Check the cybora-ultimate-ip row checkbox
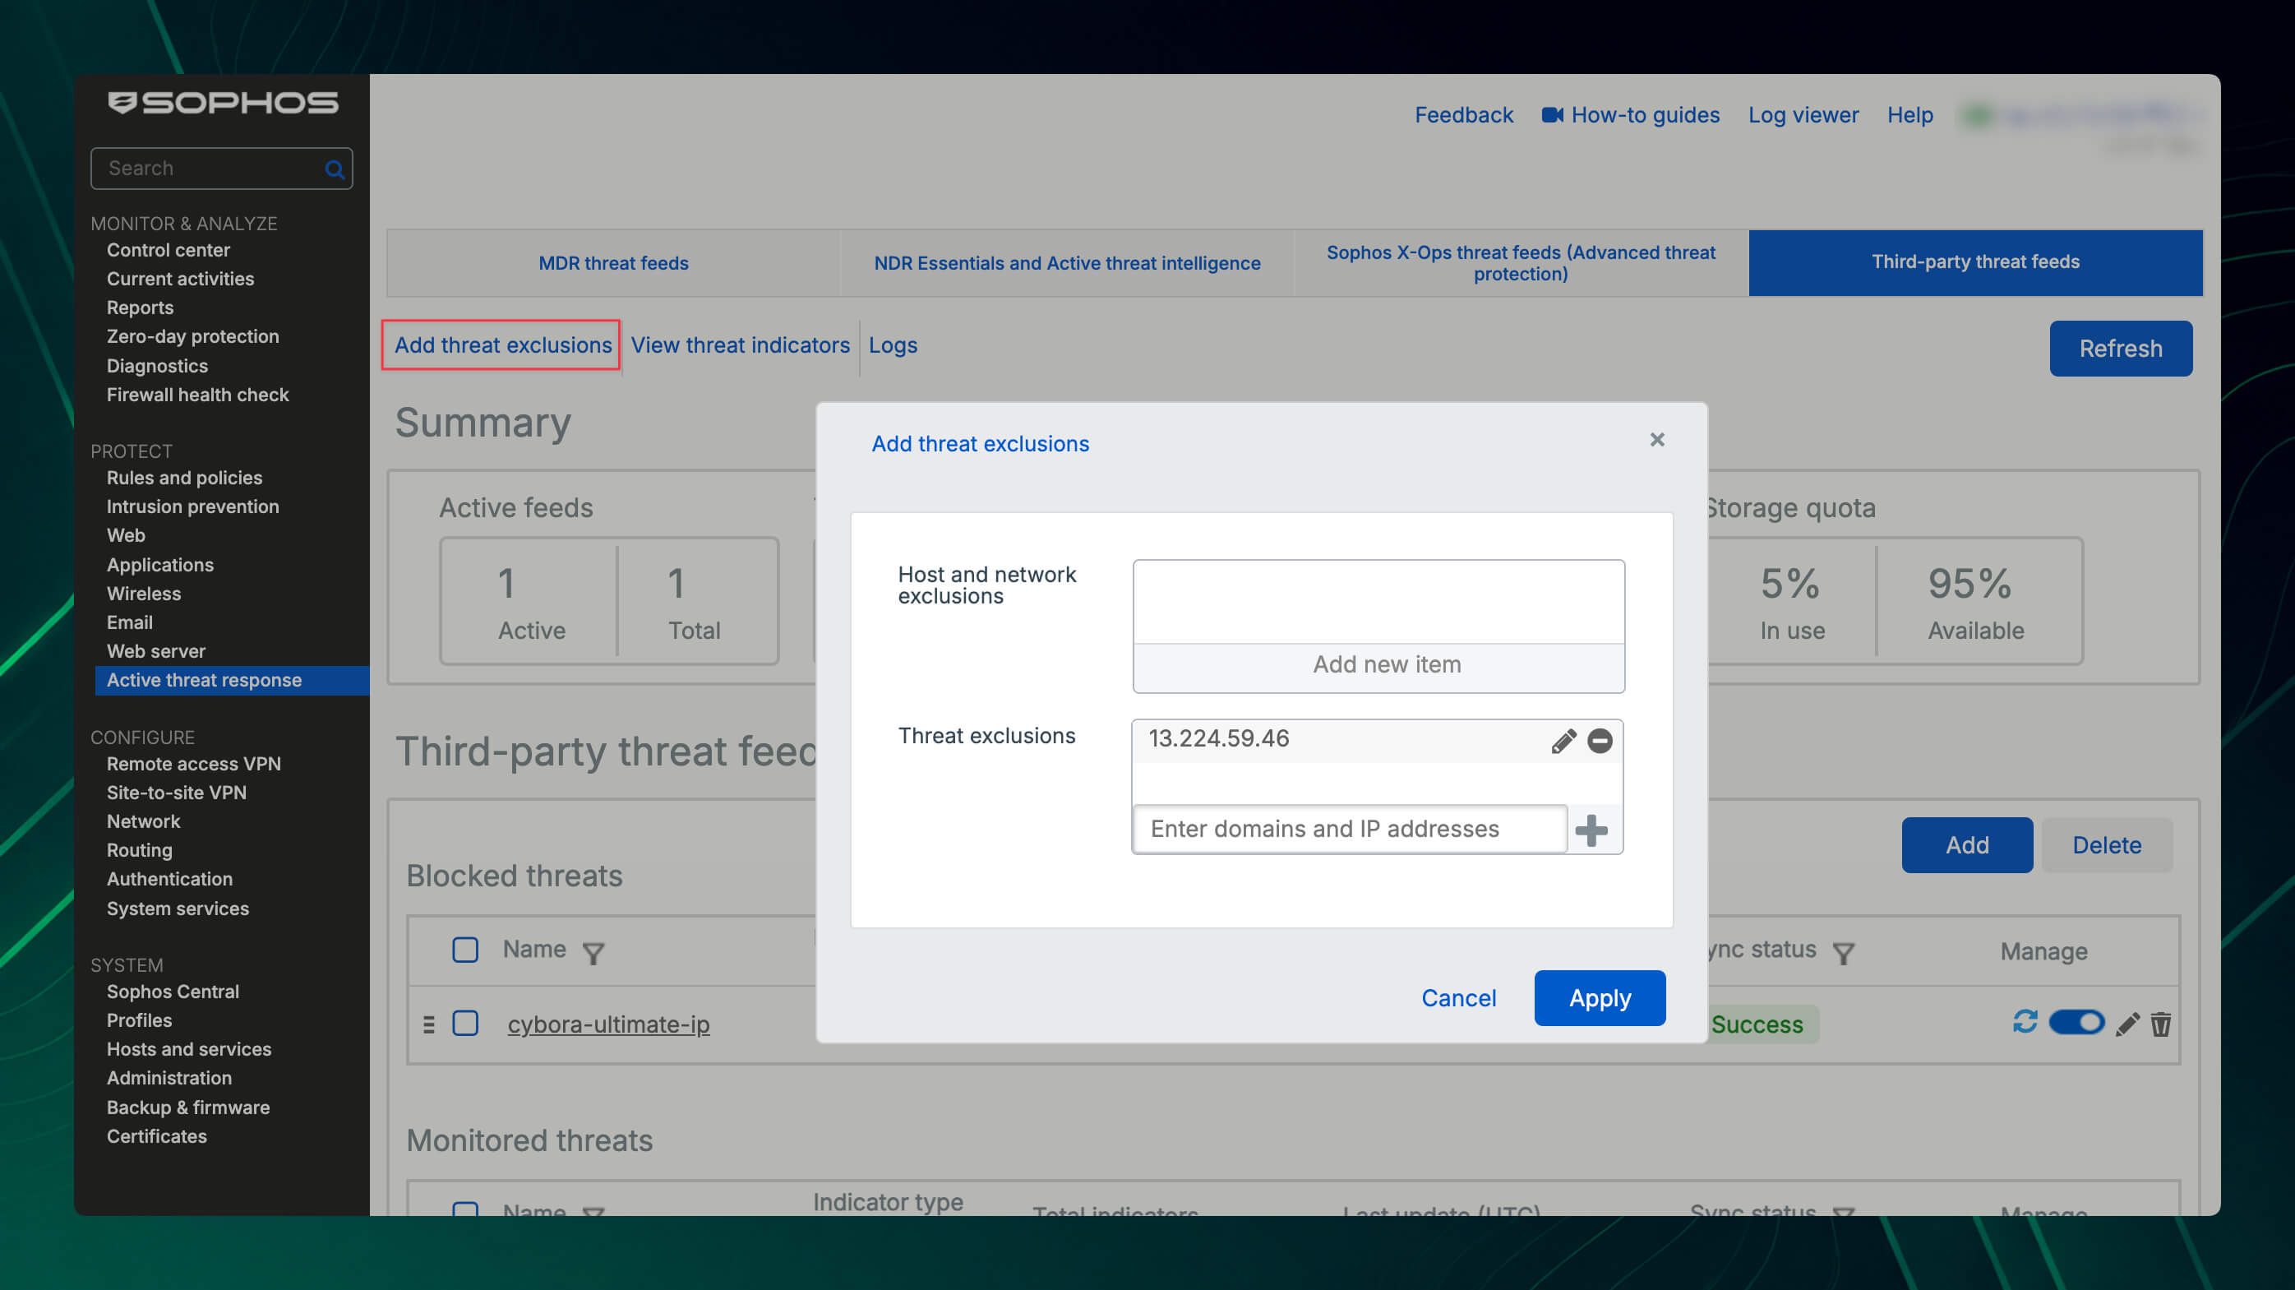 (x=465, y=1023)
